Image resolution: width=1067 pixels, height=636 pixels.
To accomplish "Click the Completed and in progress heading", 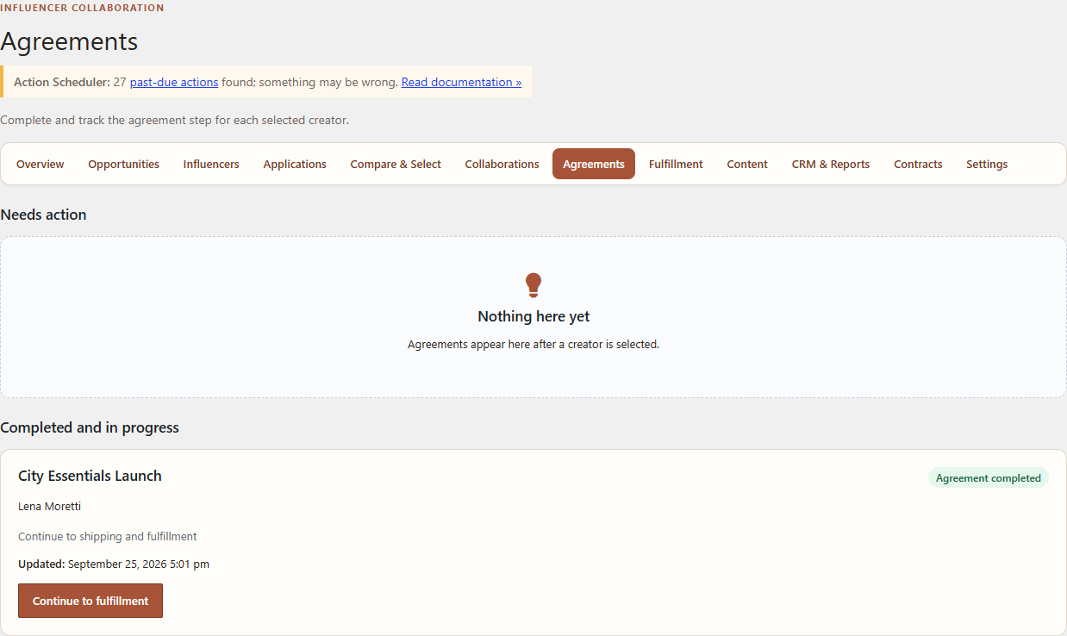I will coord(90,427).
